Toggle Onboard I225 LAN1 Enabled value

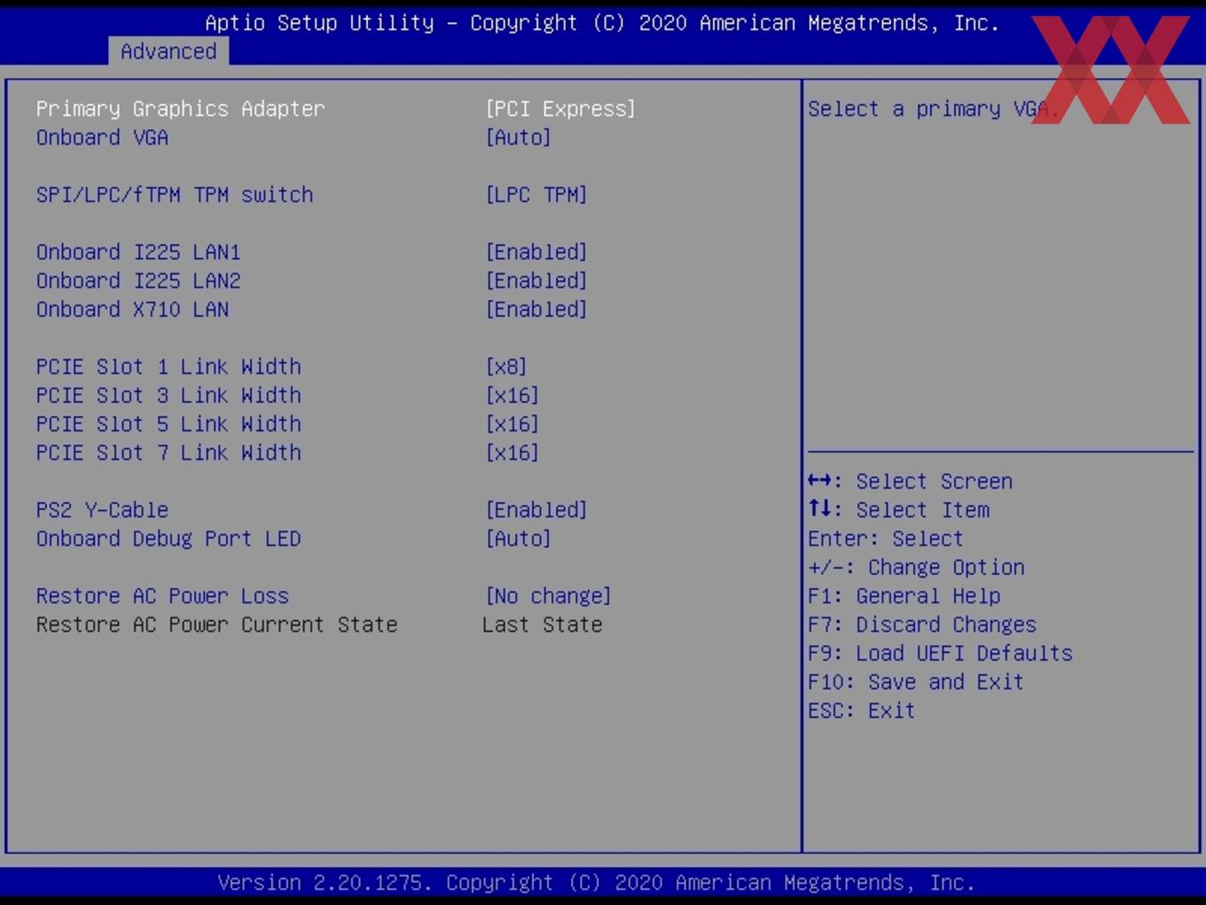536,252
